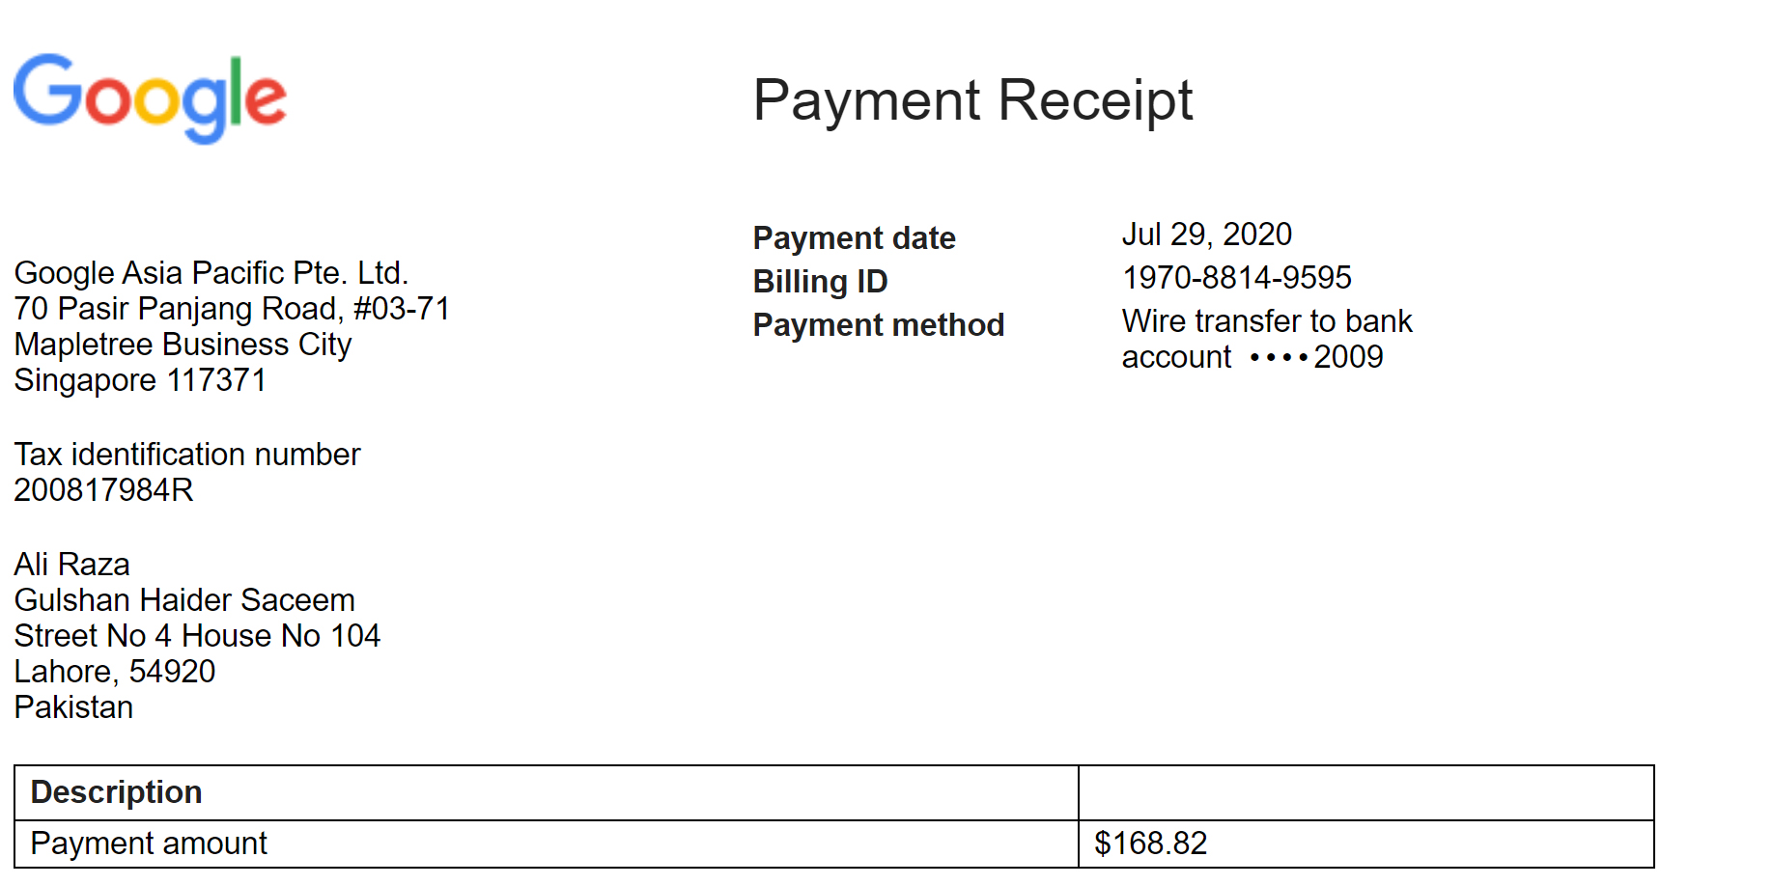This screenshot has height=885, width=1773.
Task: Click the Google logo
Action: point(151,98)
